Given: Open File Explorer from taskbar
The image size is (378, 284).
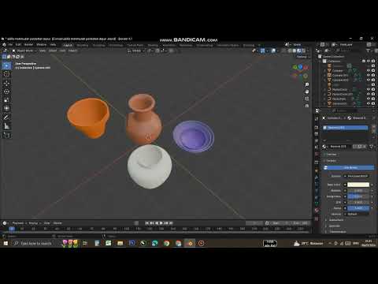Looking at the screenshot, I should (x=120, y=243).
